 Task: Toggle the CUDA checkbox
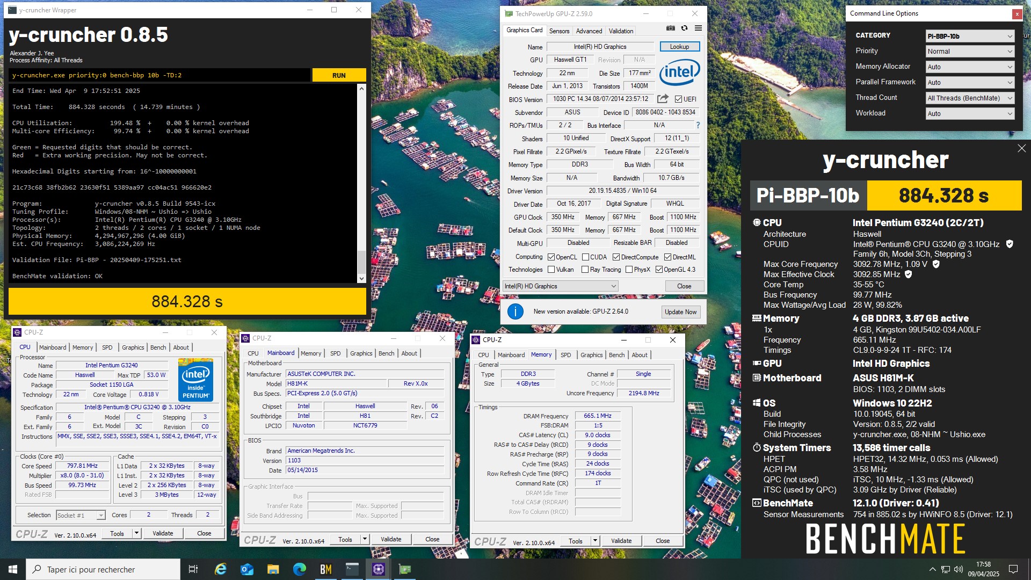585,257
